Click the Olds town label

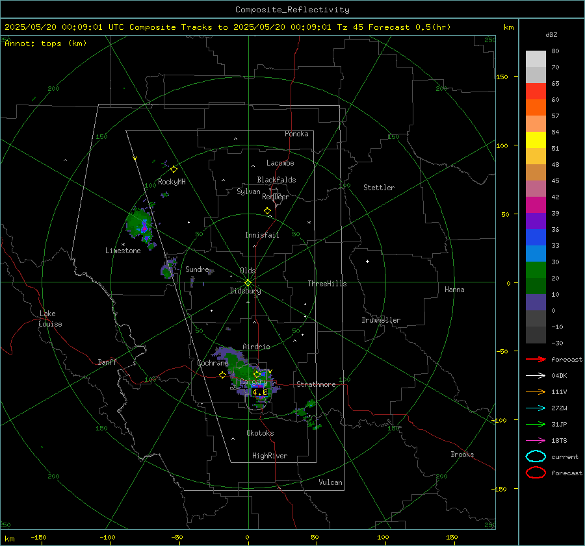coord(248,271)
